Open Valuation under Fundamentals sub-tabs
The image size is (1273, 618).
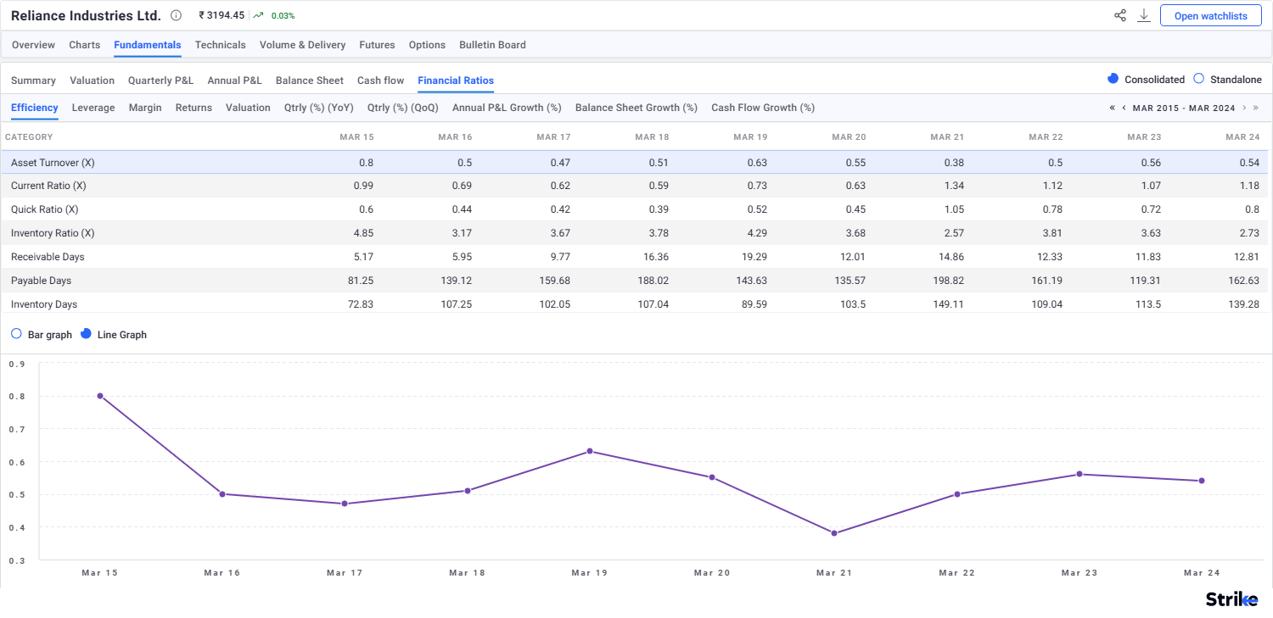tap(92, 81)
